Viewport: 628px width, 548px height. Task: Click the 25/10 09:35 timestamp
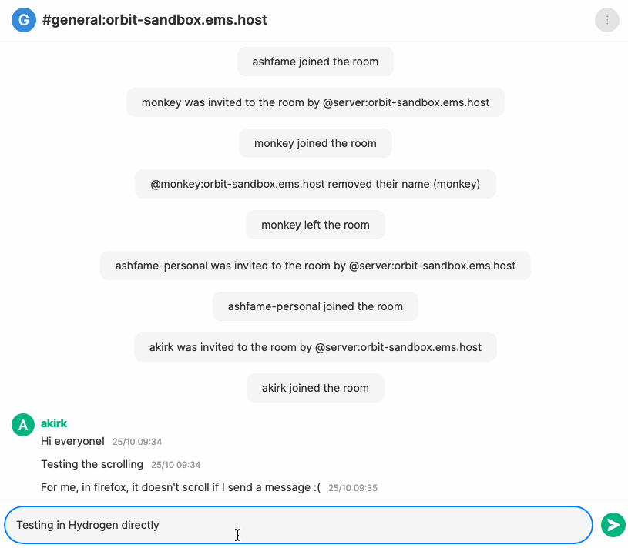(x=352, y=488)
